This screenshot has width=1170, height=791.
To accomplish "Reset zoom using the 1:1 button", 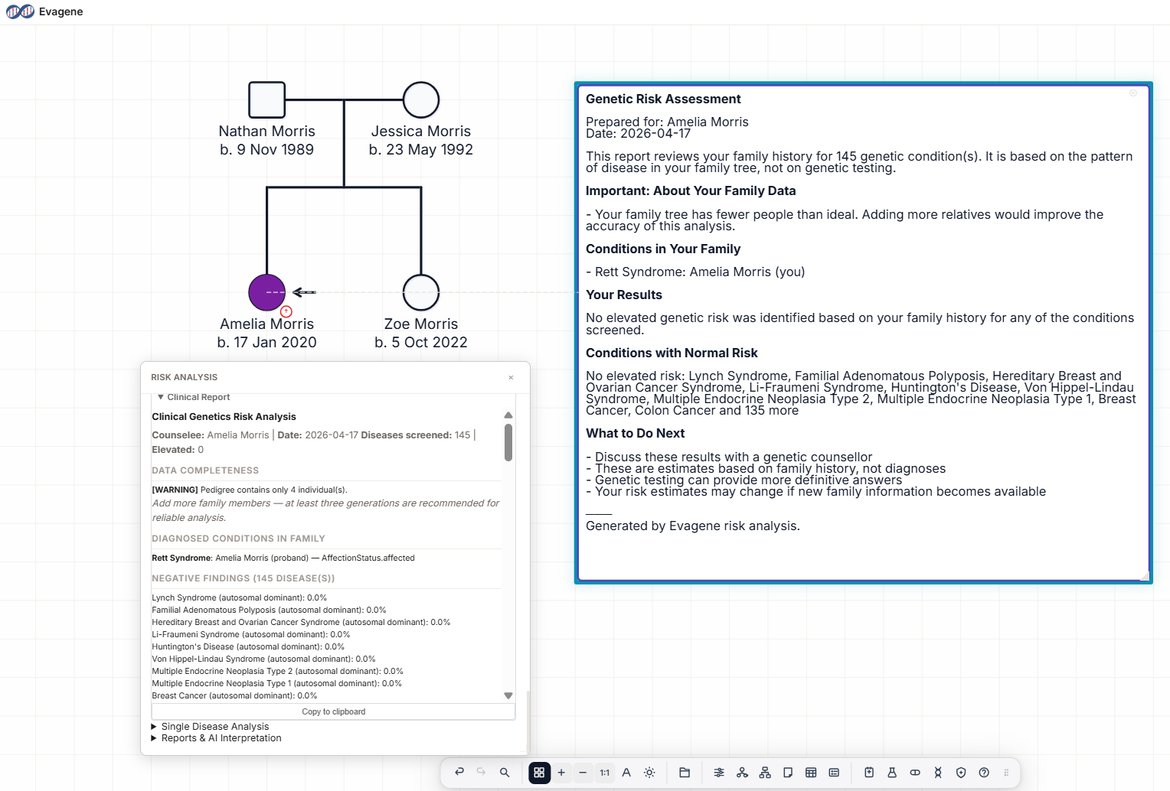I will pyautogui.click(x=605, y=773).
